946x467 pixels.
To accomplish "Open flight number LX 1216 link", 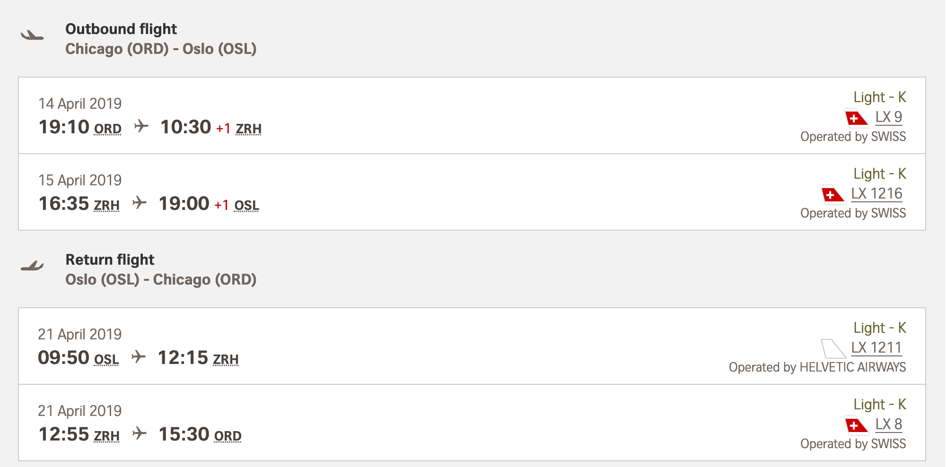I will [x=876, y=193].
